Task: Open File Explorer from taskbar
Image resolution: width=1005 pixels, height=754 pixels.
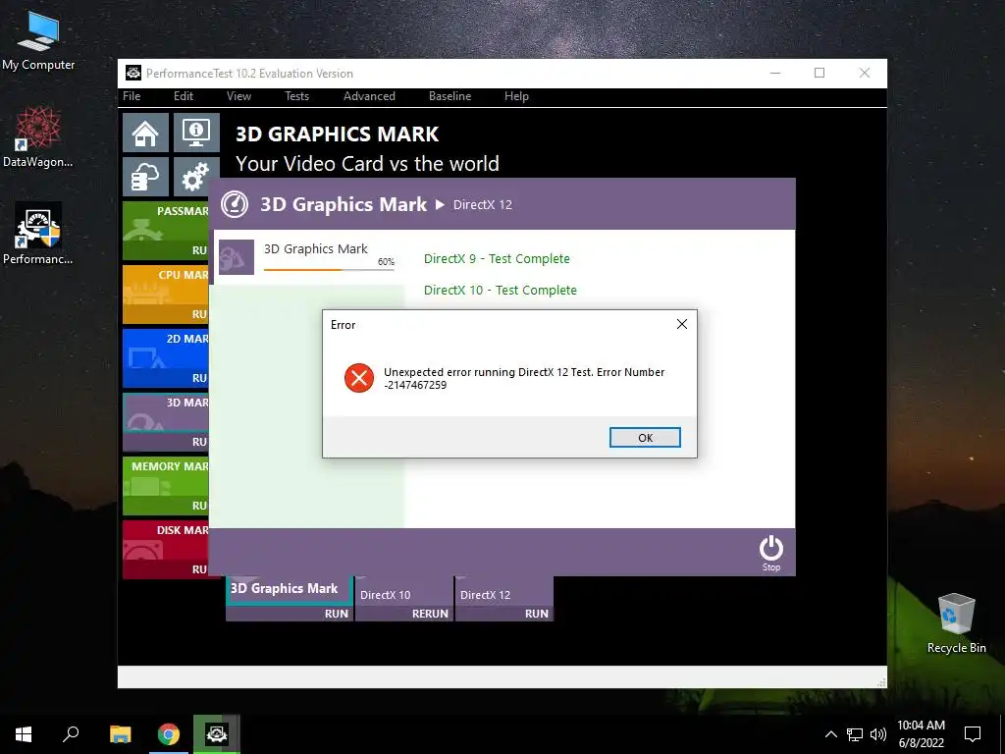Action: click(120, 734)
